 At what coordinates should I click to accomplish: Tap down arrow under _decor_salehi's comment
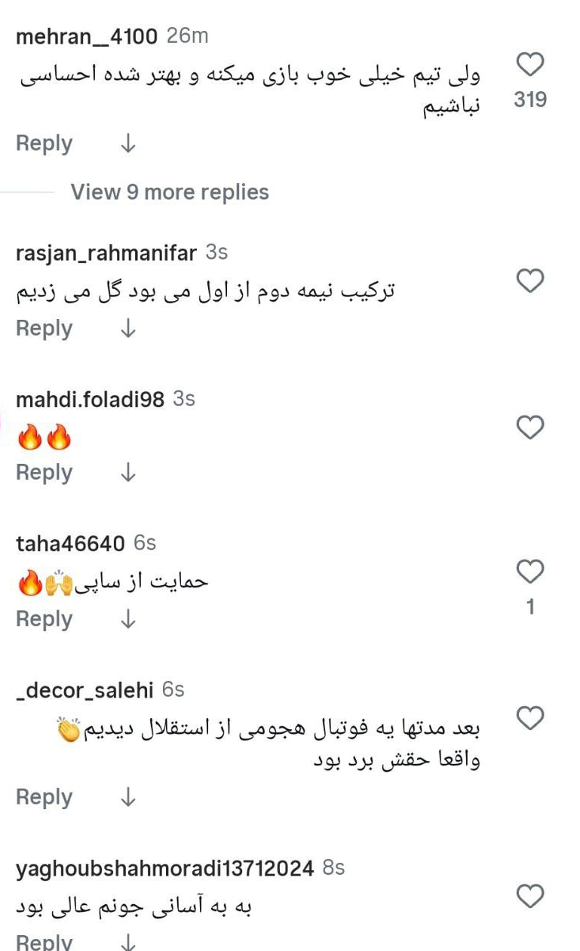click(x=128, y=796)
